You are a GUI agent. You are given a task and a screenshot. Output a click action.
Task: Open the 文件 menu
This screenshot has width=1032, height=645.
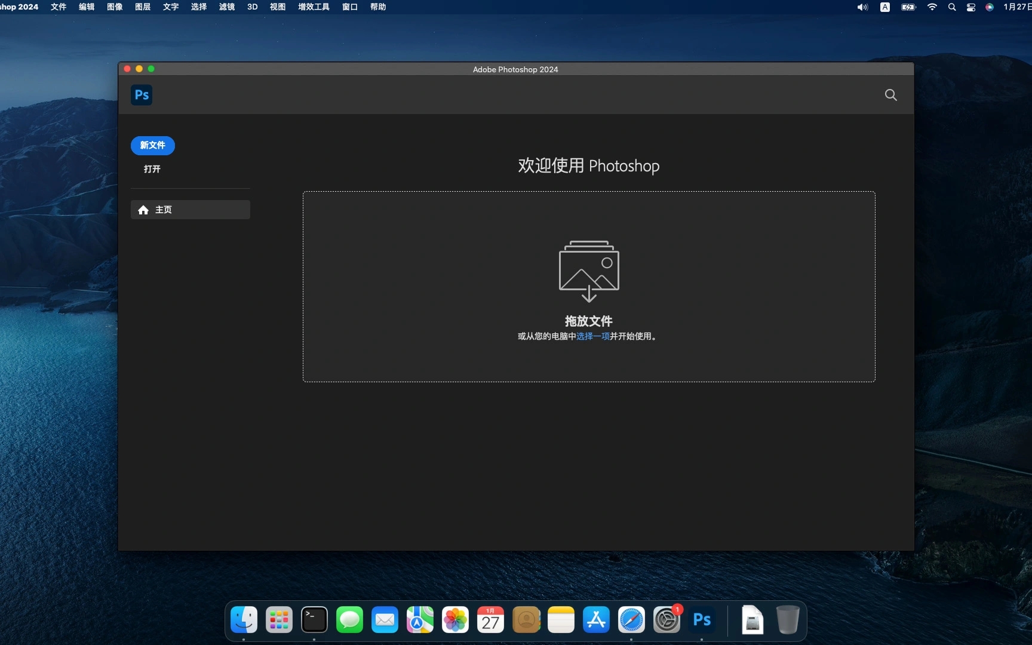coord(59,7)
